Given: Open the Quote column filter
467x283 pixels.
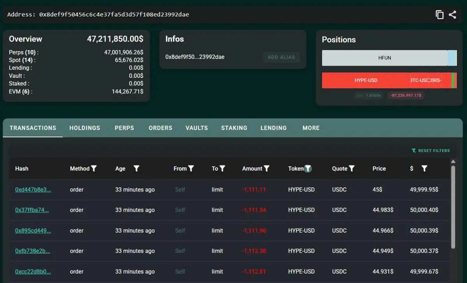Looking at the screenshot, I should point(352,169).
